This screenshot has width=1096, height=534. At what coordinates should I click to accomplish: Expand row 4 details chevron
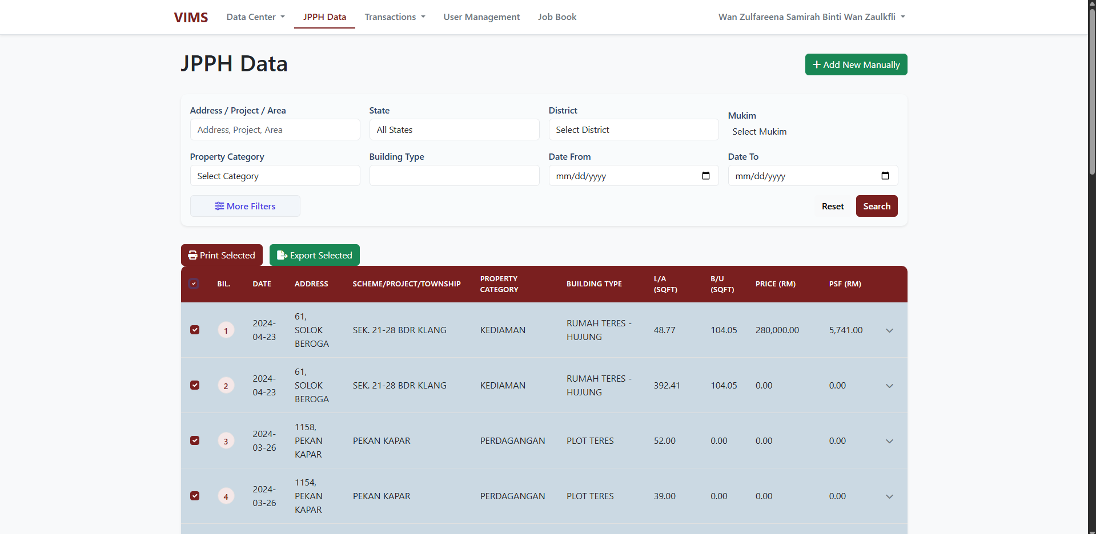pyautogui.click(x=889, y=496)
